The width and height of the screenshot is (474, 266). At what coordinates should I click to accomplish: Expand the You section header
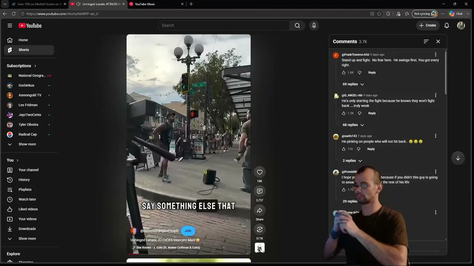click(x=13, y=160)
